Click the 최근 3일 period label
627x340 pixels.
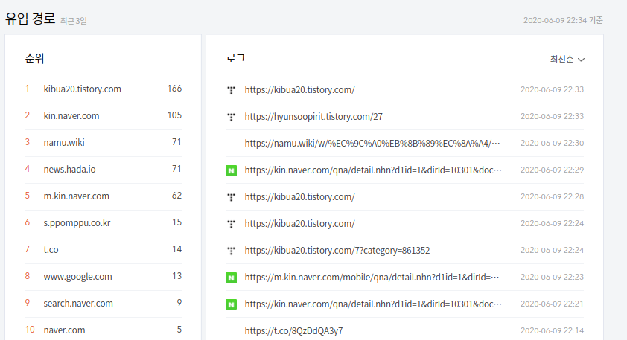coord(74,21)
